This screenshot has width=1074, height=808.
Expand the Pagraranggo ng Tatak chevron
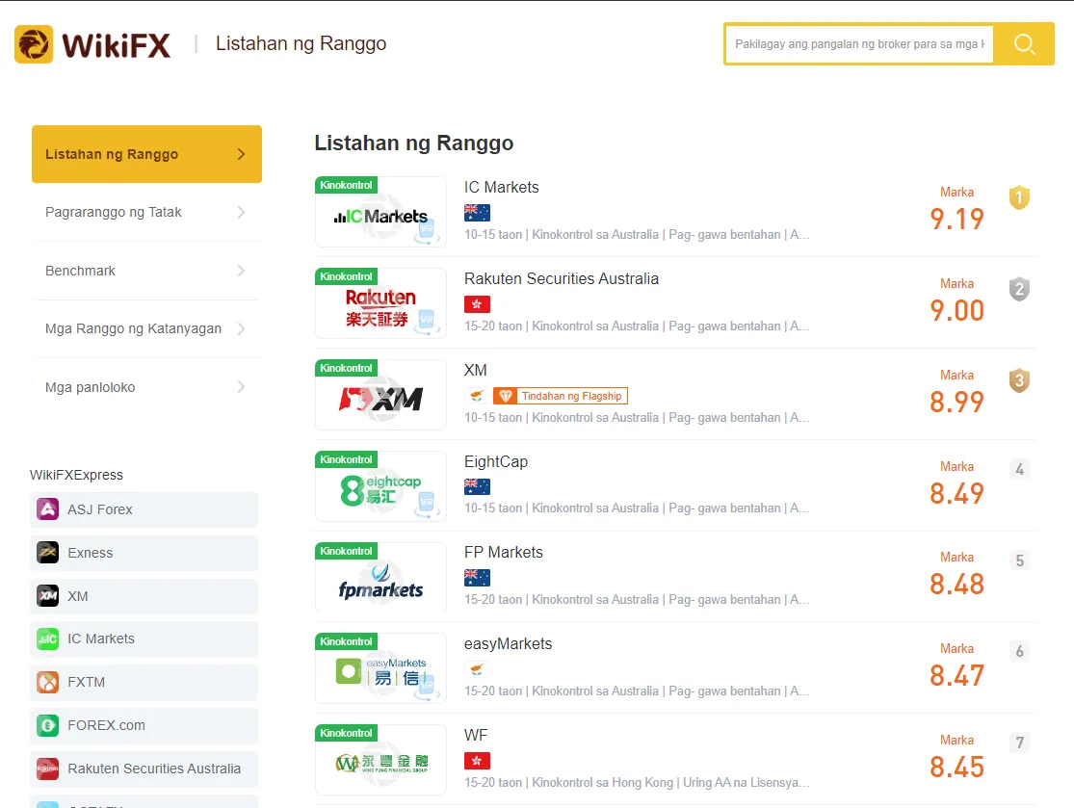point(241,212)
